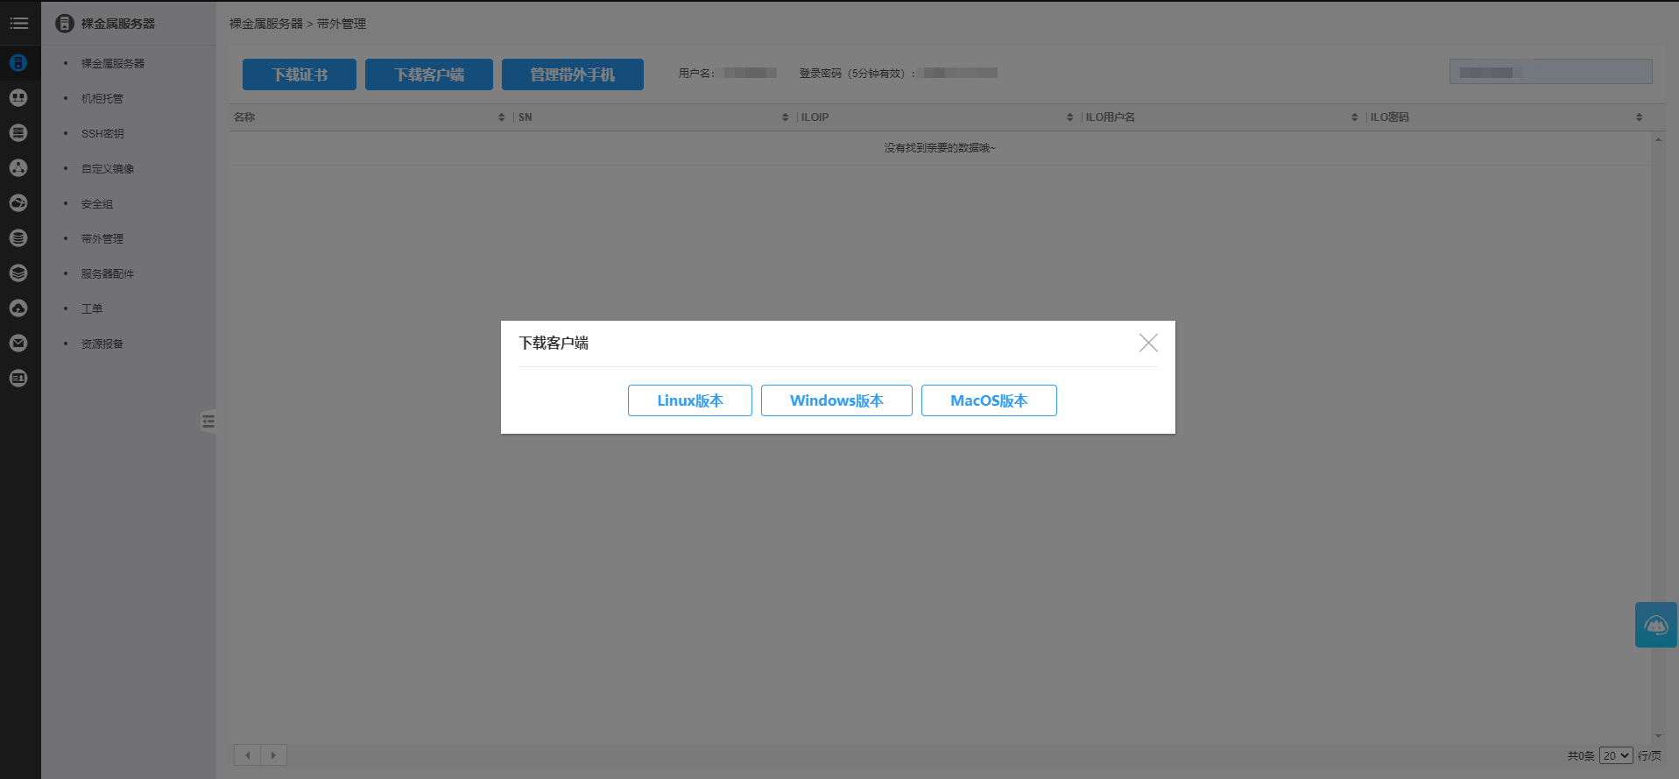Open the rows-per-page dropdown showing 20
Viewport: 1679px width, 779px height.
(x=1615, y=755)
